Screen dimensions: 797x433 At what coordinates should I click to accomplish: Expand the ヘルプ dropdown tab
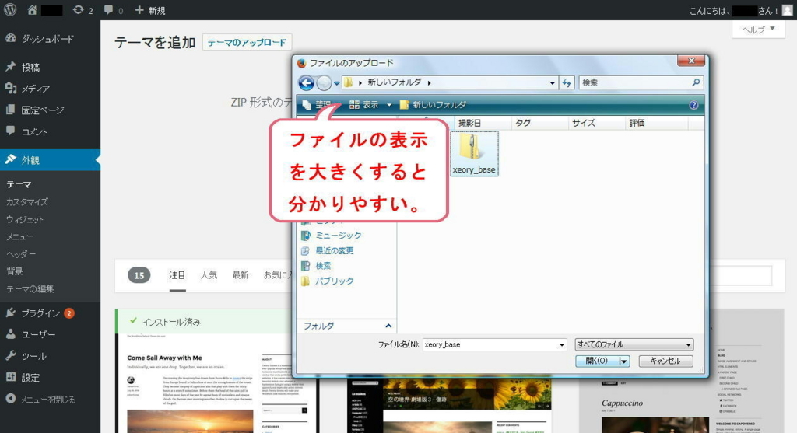pyautogui.click(x=758, y=30)
